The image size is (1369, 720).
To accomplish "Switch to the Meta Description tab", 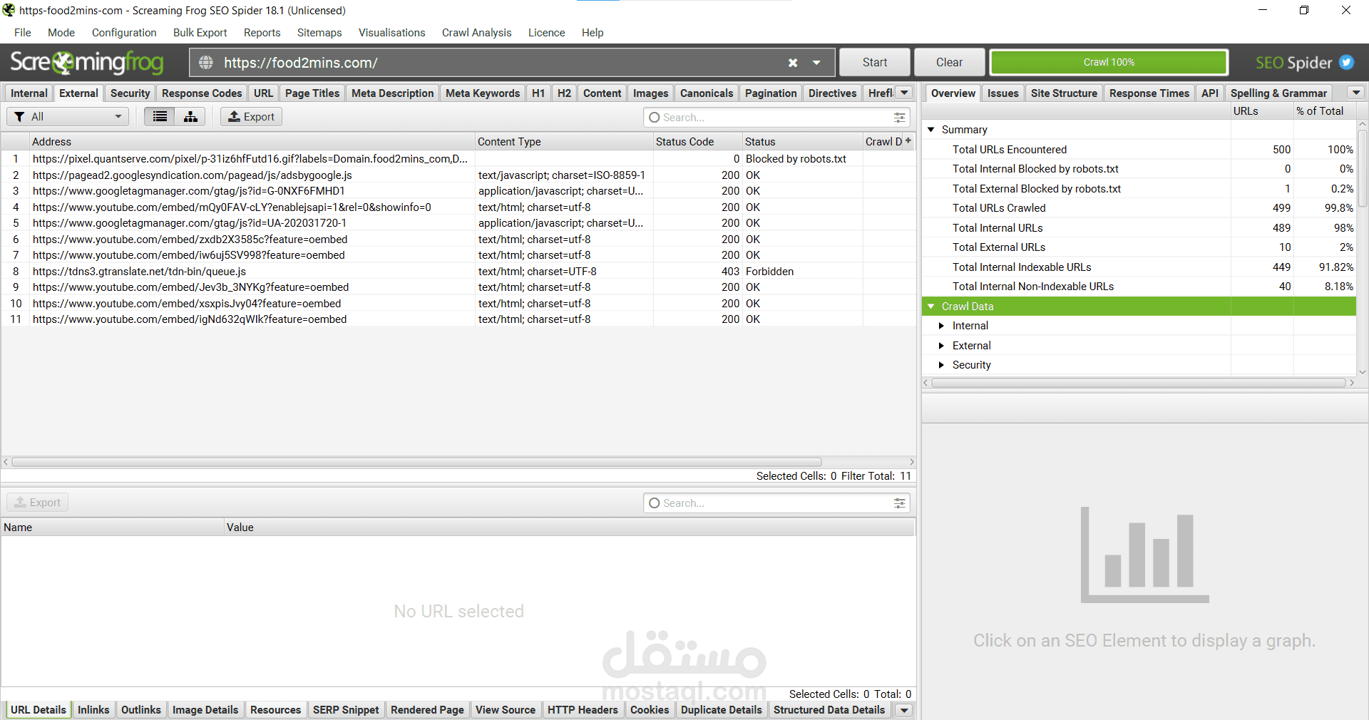I will 392,93.
